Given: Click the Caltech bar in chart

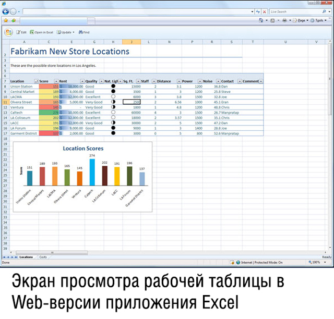Looking at the screenshot, I should tap(92, 172).
